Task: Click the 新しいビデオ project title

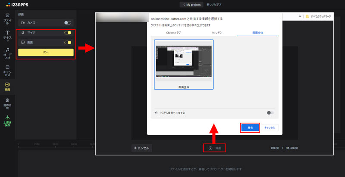Action: point(214,5)
